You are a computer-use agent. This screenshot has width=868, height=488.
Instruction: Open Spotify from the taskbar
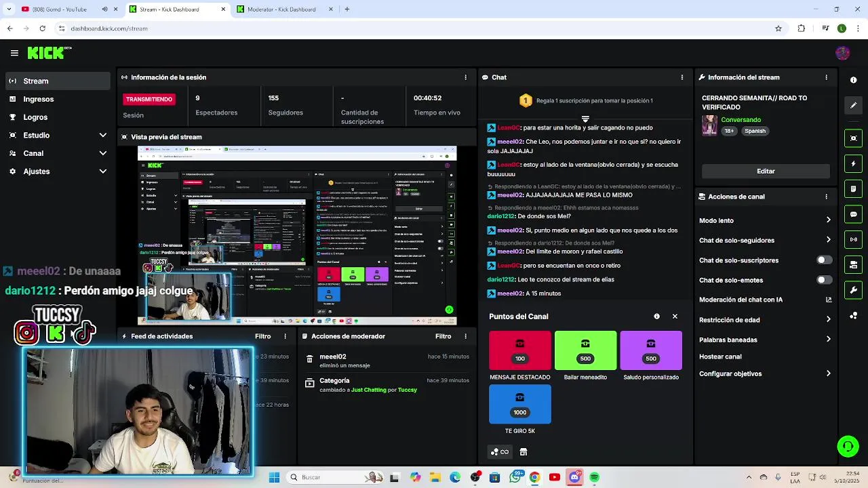pyautogui.click(x=594, y=477)
